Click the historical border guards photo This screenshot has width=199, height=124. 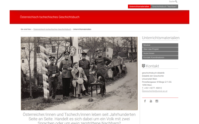[x=79, y=73]
